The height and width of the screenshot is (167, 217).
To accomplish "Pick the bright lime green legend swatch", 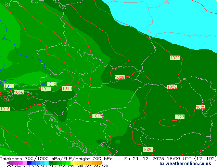I will tap(68, 163).
